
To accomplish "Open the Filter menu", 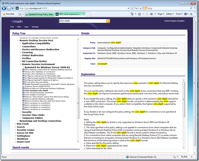I will 19,27.
